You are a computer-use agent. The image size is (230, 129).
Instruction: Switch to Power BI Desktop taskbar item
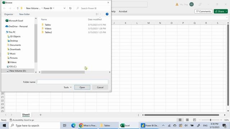click(149, 125)
